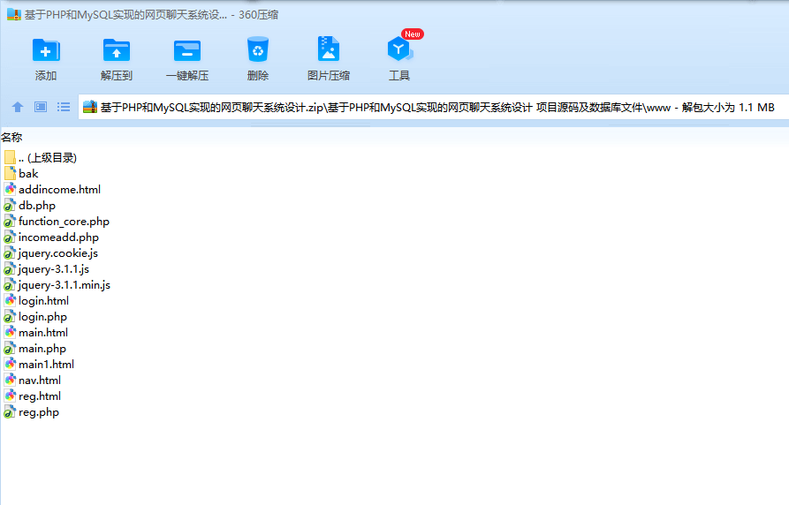The height and width of the screenshot is (505, 789).
Task: Click the icon of reg.html
Action: (x=10, y=396)
